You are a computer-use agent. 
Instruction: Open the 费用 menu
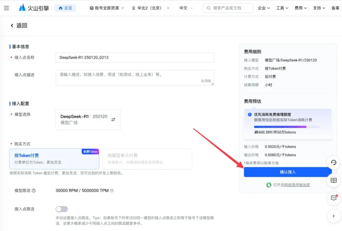click(x=301, y=8)
